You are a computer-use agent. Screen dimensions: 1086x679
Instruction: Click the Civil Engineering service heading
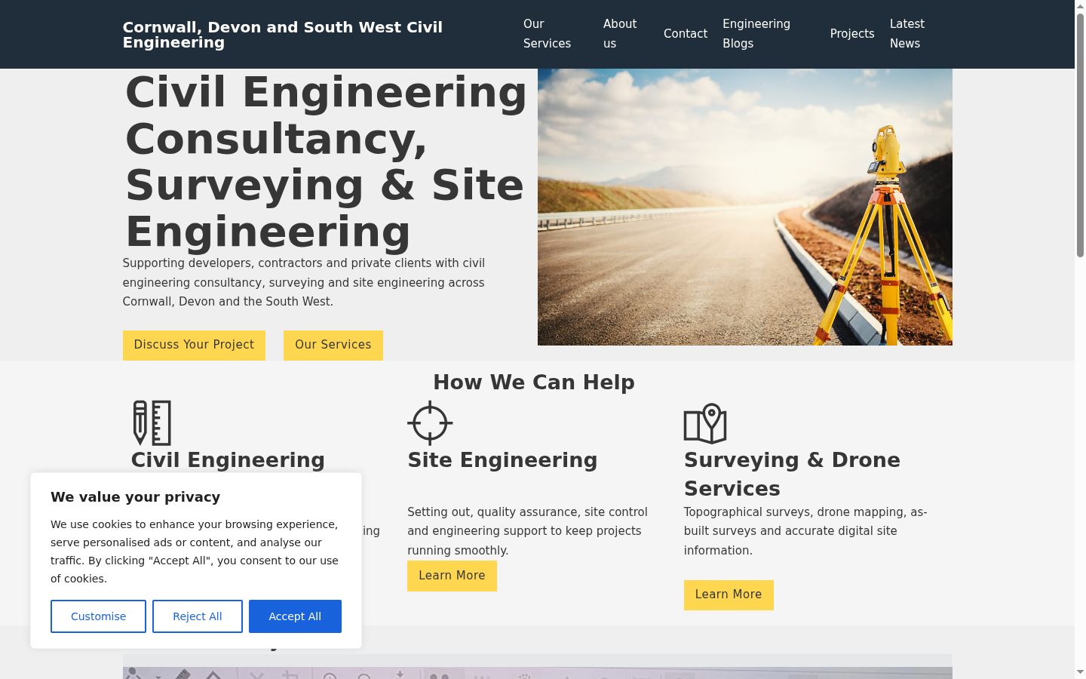coord(228,460)
